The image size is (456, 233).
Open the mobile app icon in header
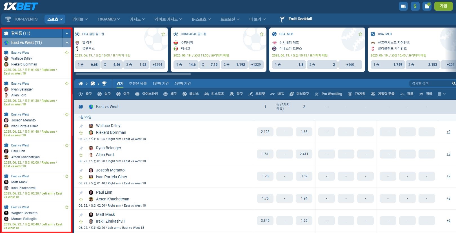click(404, 6)
